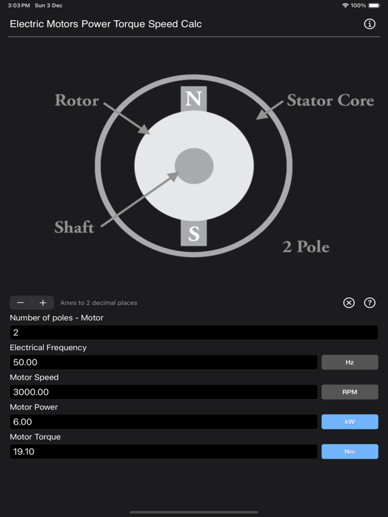
Task: Tap the 'Anws to 2 decimal places' text
Action: (x=98, y=303)
